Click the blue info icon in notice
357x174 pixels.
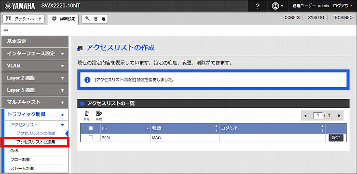tap(87, 80)
